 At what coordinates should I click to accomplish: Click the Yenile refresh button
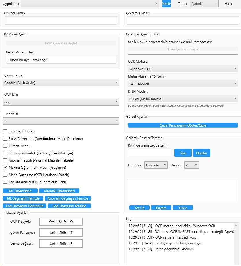[166, 4]
